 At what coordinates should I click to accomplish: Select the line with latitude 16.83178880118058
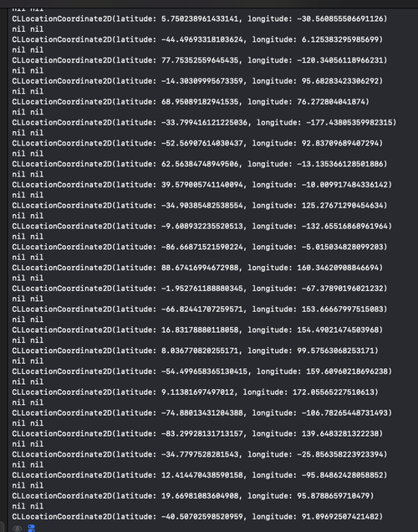click(x=197, y=330)
